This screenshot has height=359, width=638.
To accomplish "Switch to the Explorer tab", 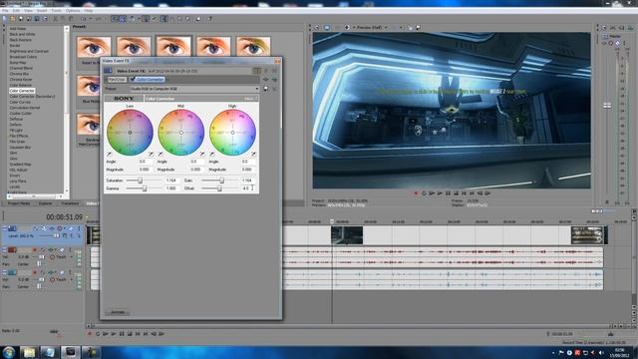I will (x=45, y=203).
